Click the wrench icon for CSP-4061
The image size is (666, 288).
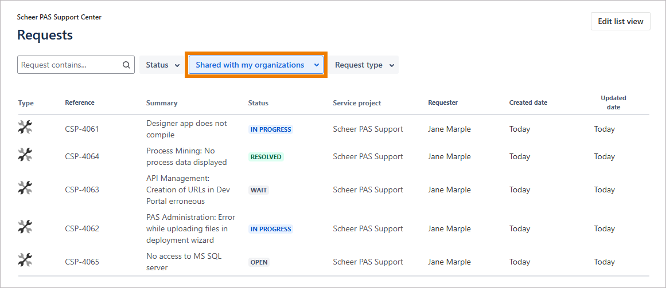pyautogui.click(x=25, y=128)
